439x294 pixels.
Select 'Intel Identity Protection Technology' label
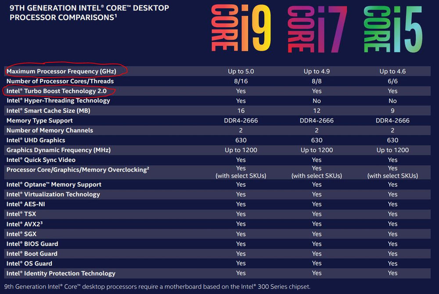61,273
